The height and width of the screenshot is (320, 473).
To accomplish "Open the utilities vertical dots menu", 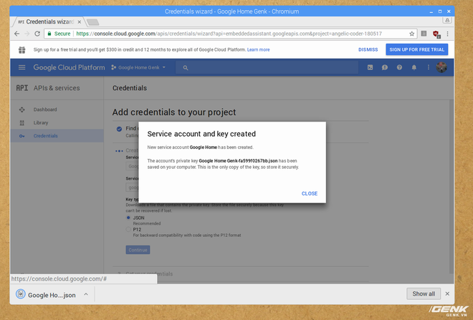I will (x=429, y=67).
